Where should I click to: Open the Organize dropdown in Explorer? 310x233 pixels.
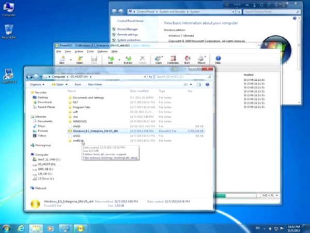pyautogui.click(x=37, y=84)
